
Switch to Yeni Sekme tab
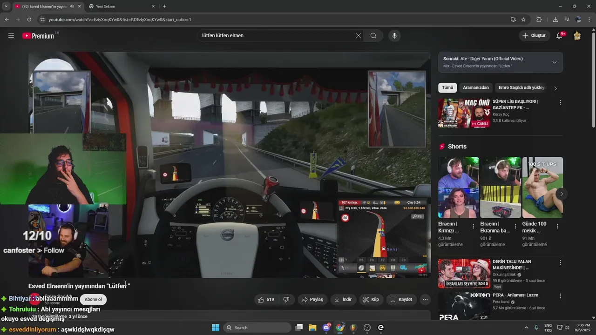(x=122, y=7)
